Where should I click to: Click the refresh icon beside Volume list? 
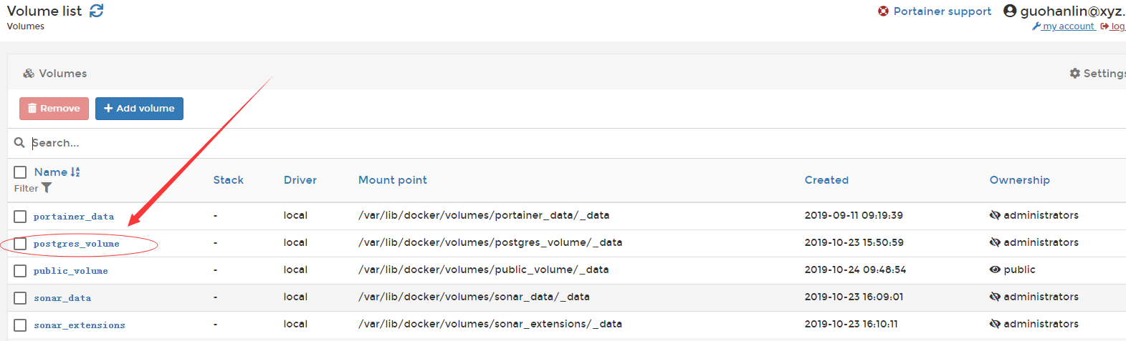(97, 11)
